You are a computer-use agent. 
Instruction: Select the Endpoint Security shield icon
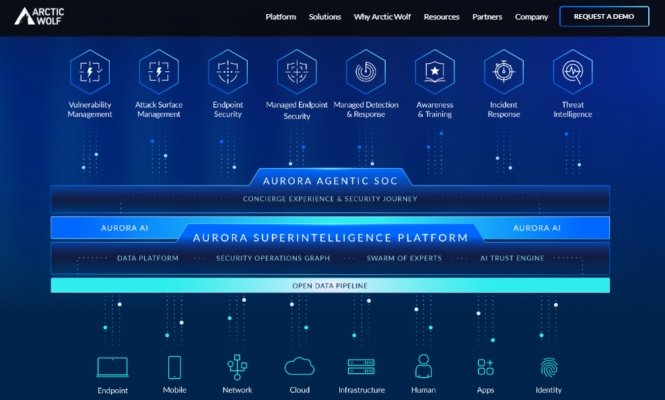click(x=228, y=72)
